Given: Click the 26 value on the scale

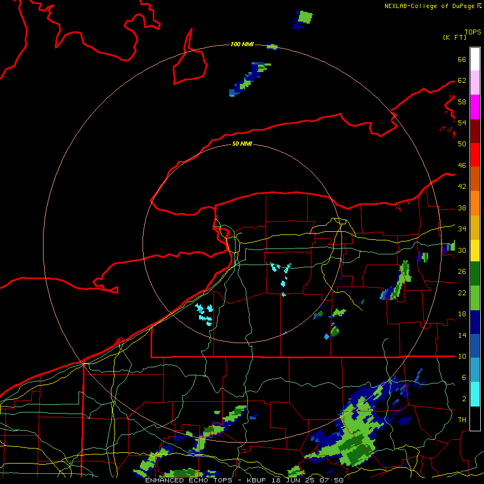Looking at the screenshot, I should tap(462, 272).
